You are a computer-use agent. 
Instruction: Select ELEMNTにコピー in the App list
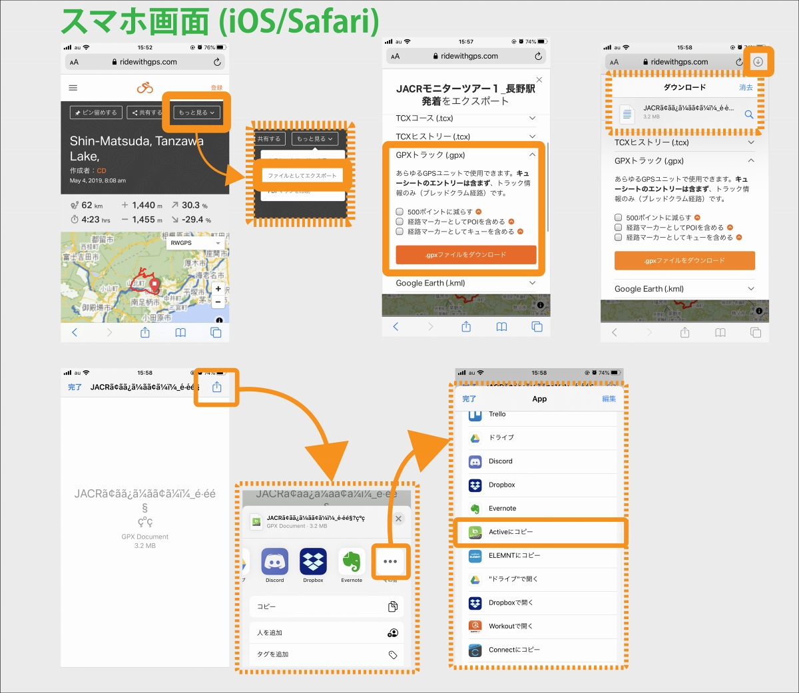[541, 556]
